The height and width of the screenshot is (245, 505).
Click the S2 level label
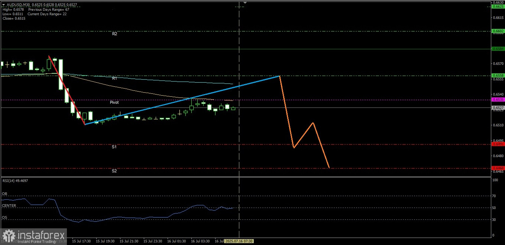[114, 171]
